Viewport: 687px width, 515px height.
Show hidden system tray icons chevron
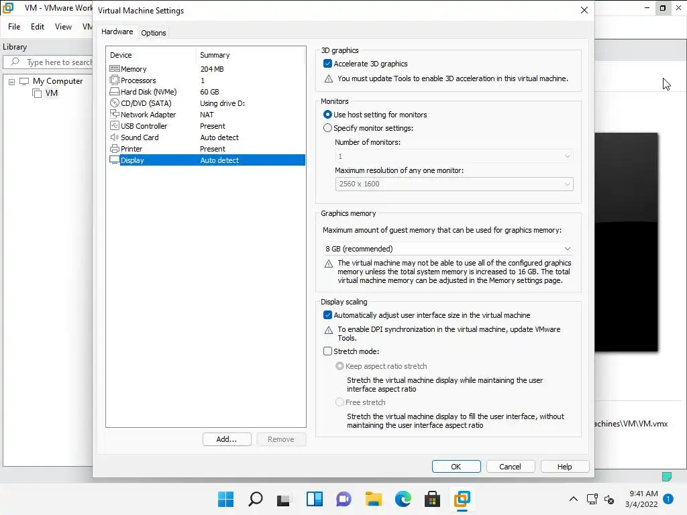573,499
